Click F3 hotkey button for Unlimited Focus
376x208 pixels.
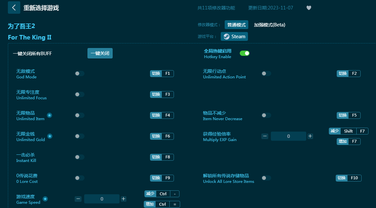162,94
